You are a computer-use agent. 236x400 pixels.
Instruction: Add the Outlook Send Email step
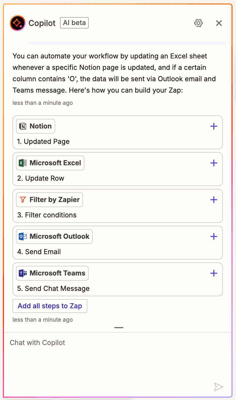click(214, 236)
